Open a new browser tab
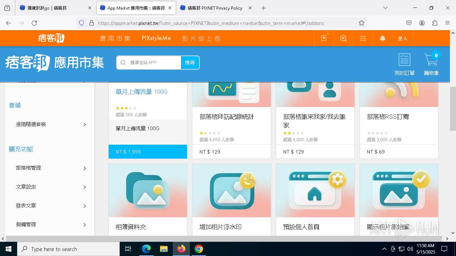 tap(263, 8)
